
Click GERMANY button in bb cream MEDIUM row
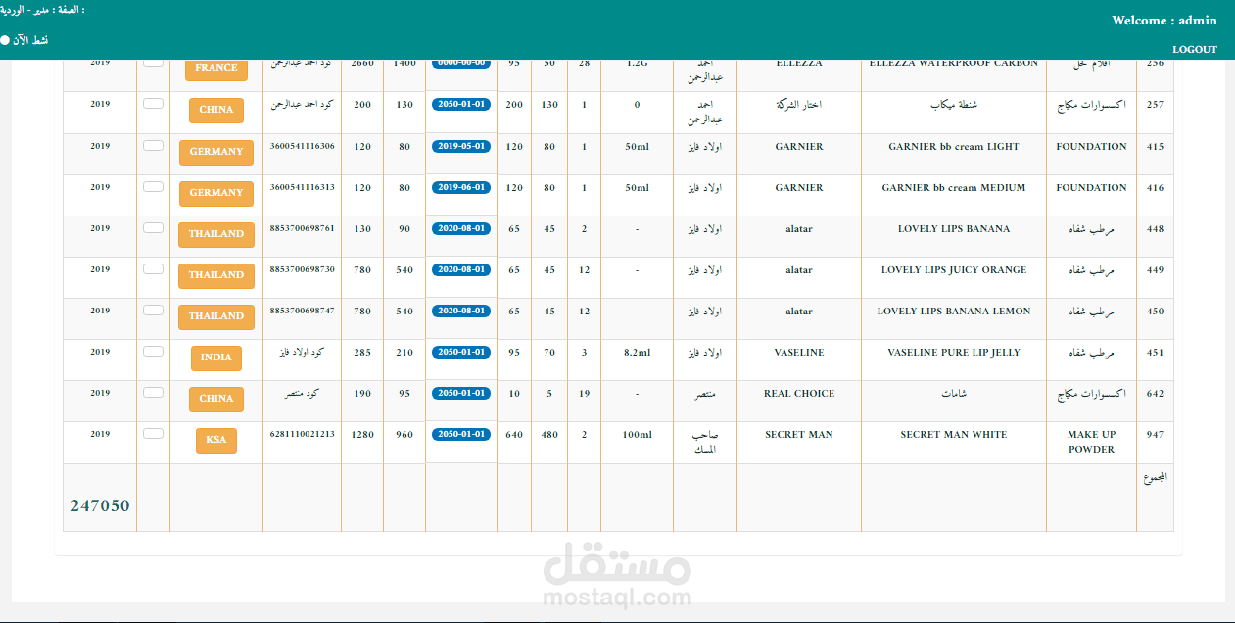pos(216,193)
